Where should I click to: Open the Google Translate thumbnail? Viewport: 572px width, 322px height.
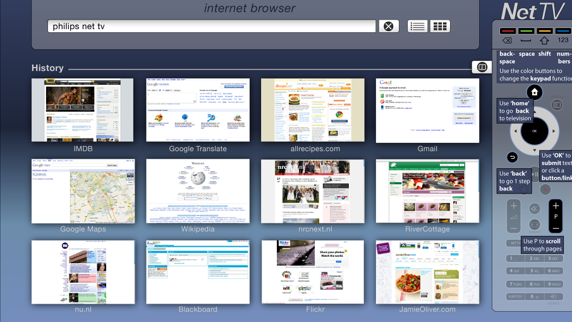(x=198, y=111)
